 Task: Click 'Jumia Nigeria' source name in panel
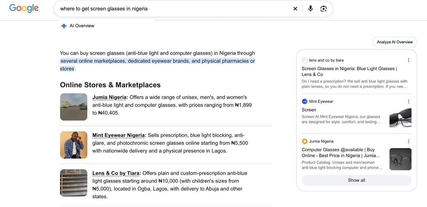[x=321, y=141]
